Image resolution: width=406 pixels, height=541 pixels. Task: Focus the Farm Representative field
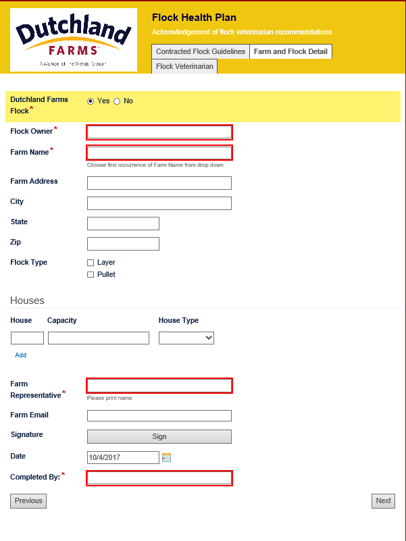pos(159,386)
